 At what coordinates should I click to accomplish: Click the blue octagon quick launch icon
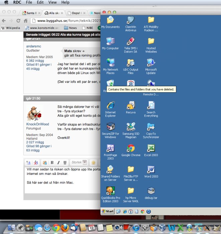click(x=149, y=212)
